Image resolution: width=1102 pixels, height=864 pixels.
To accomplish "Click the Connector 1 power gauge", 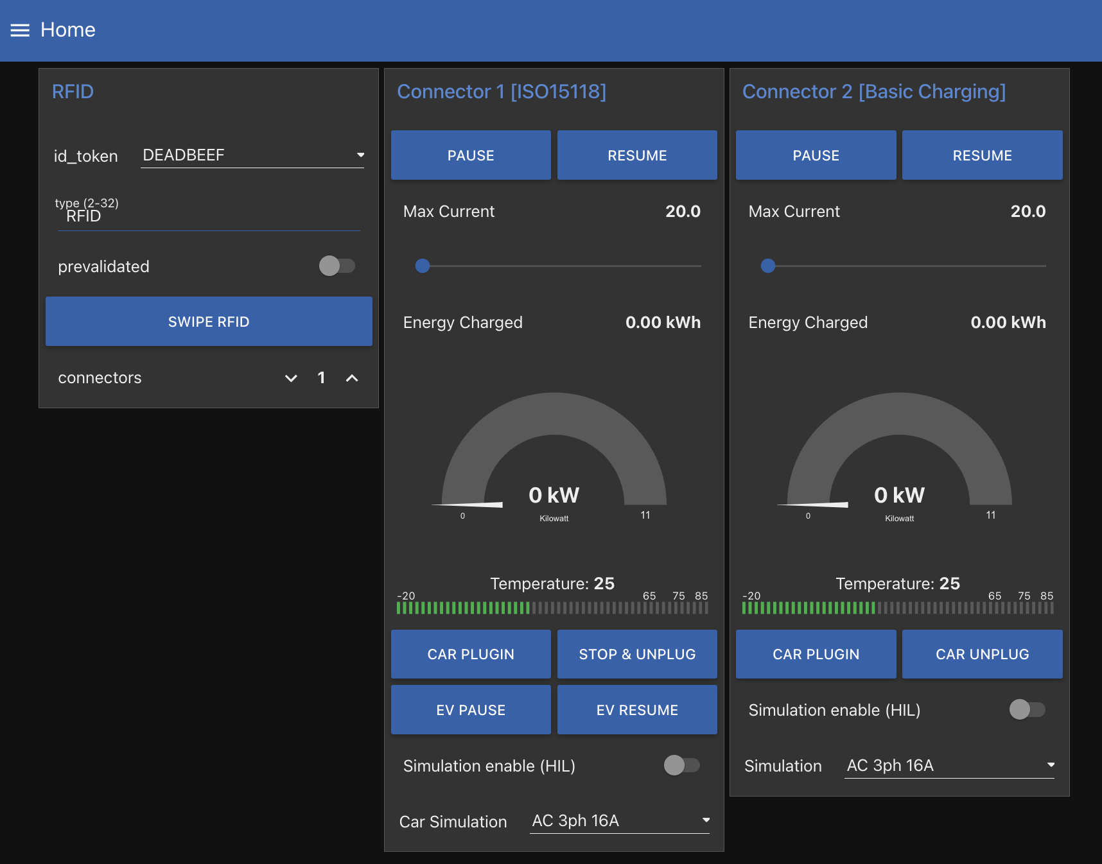I will coord(554,457).
